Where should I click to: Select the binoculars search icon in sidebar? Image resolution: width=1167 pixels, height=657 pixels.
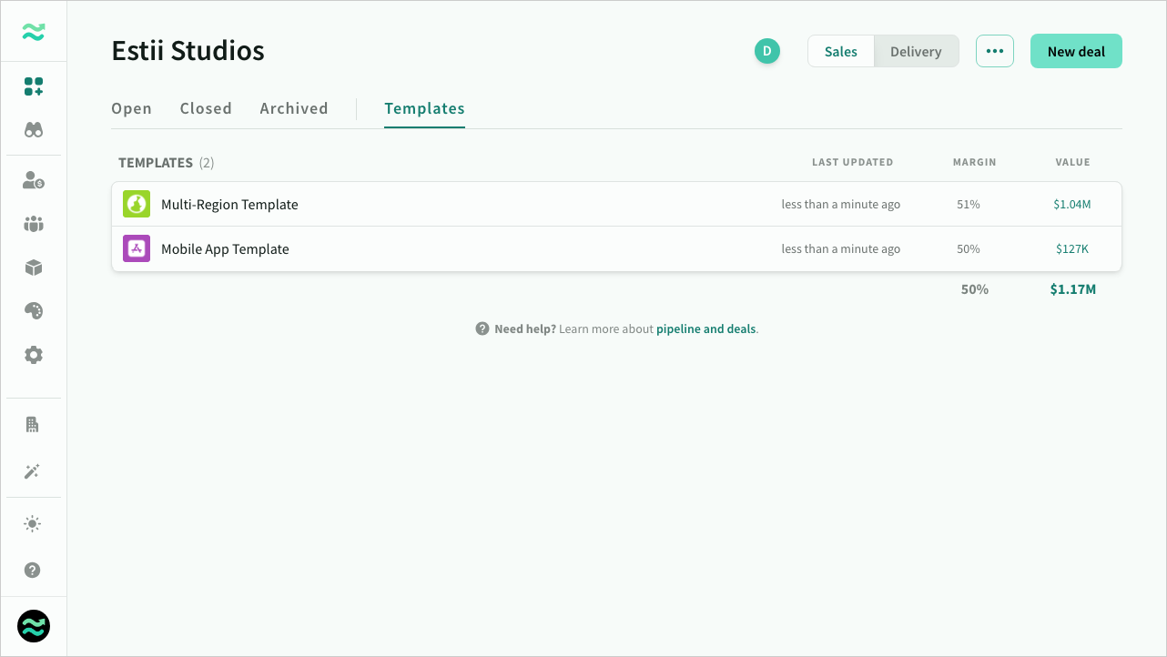[34, 130]
